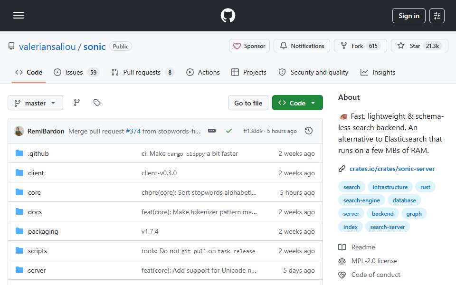
Task: Open the core folder
Action: 34,192
